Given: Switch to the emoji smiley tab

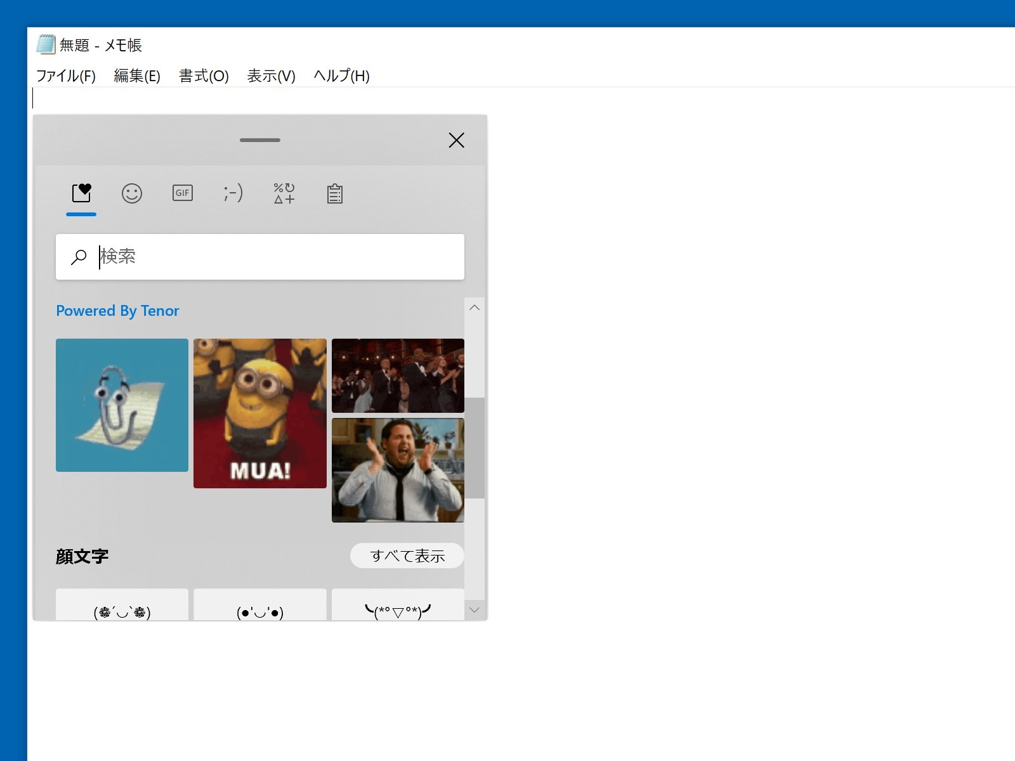Looking at the screenshot, I should (132, 193).
